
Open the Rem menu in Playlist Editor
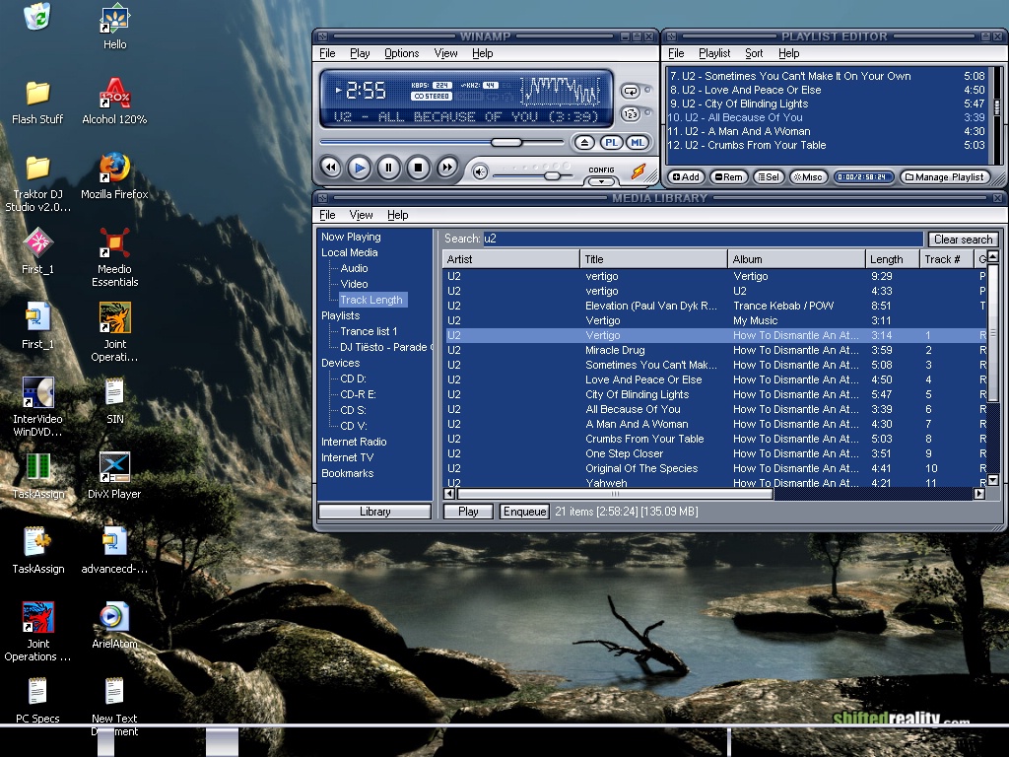coord(729,177)
